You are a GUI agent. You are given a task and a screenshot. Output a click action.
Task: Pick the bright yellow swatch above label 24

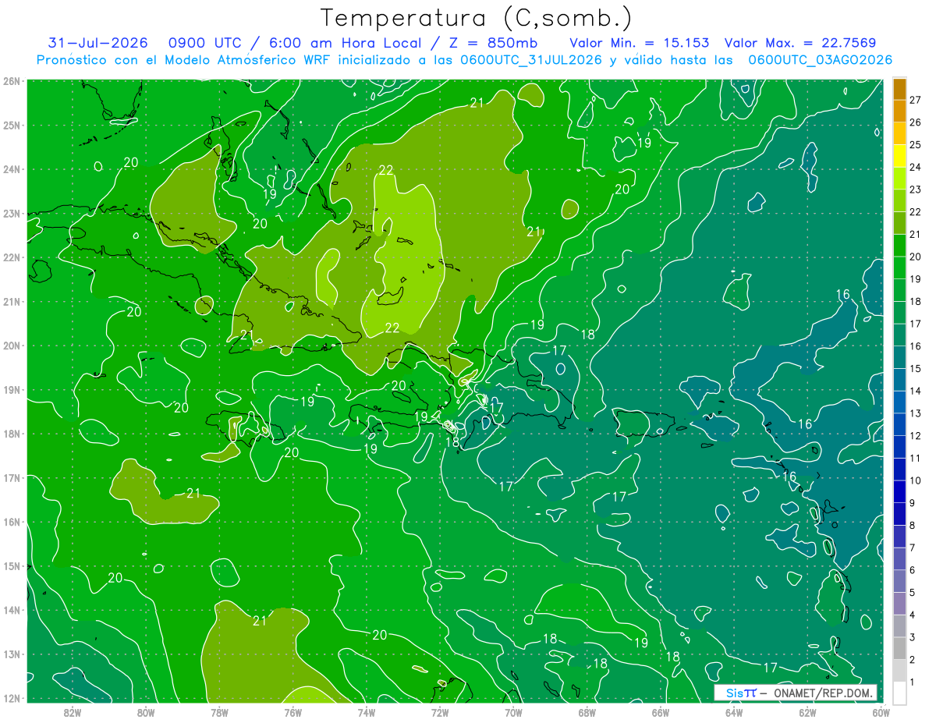pos(899,156)
